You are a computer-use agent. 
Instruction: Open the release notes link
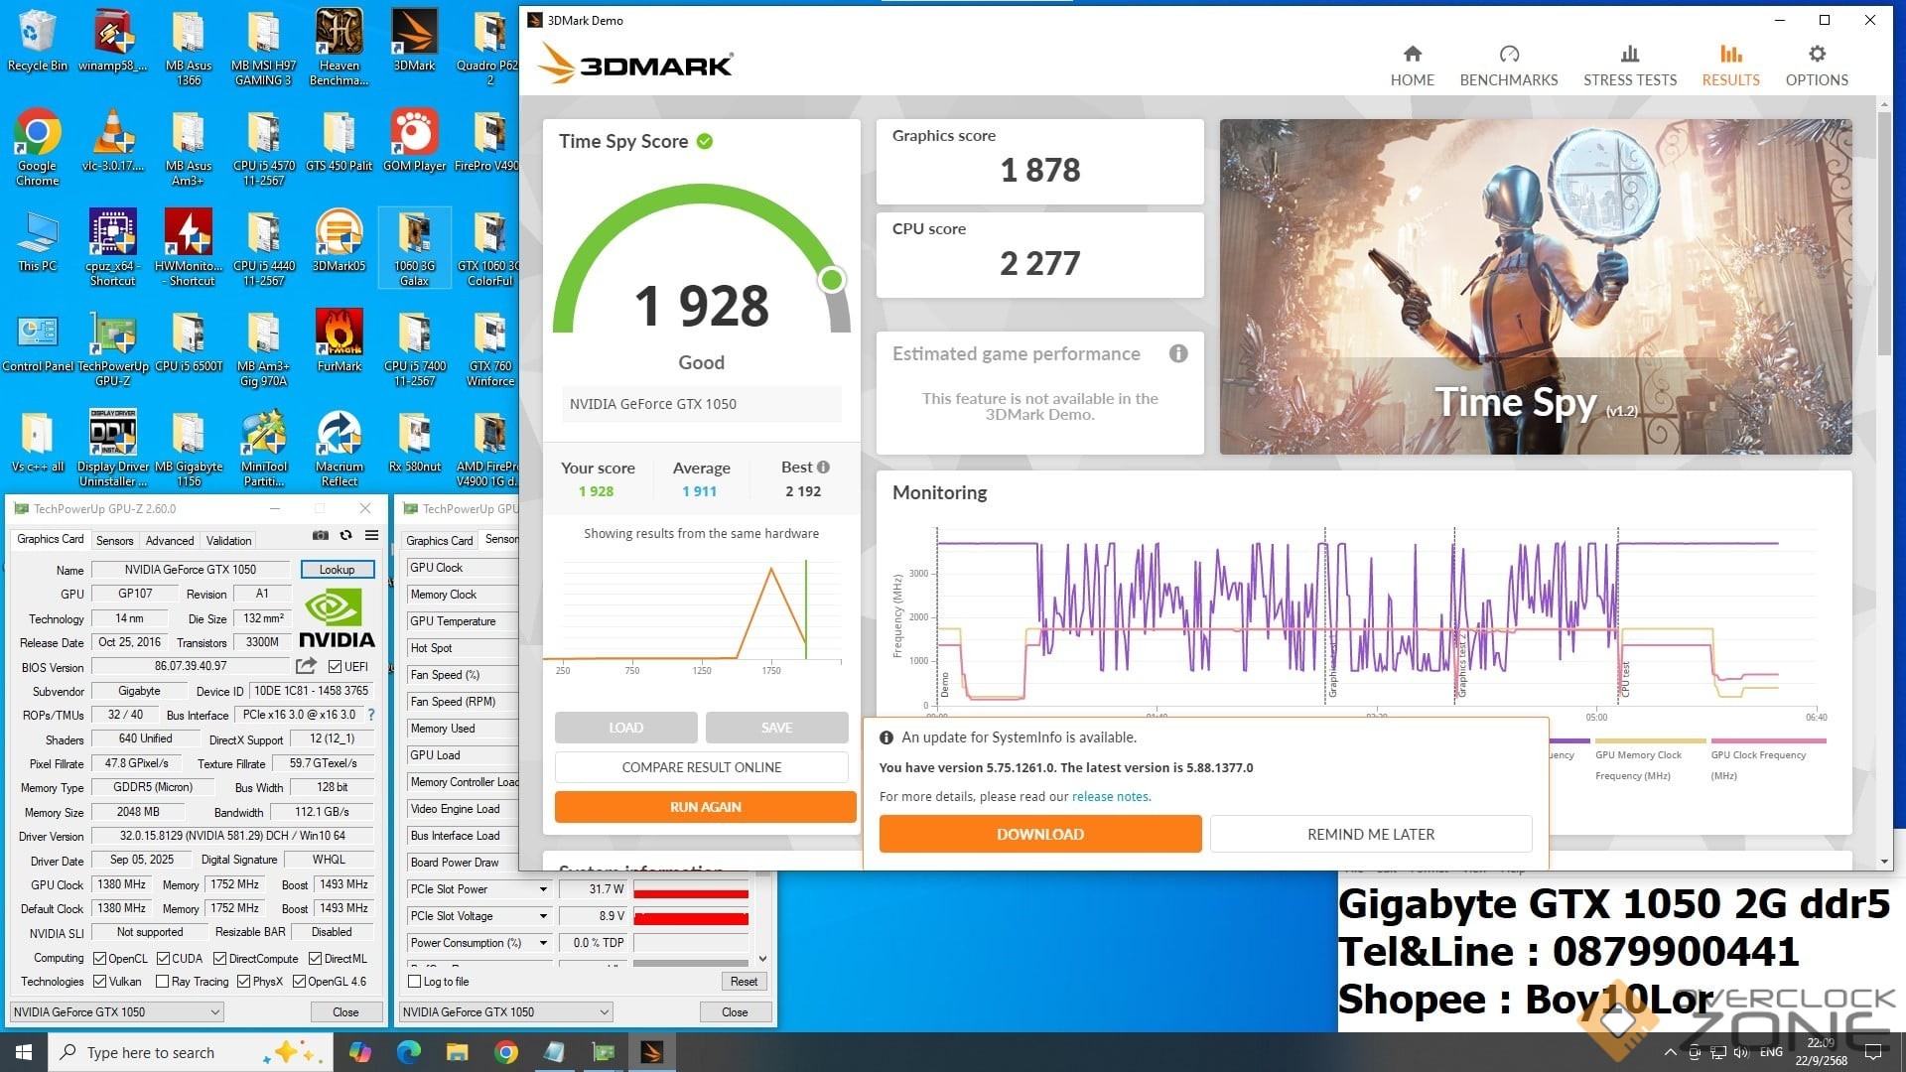point(1110,796)
